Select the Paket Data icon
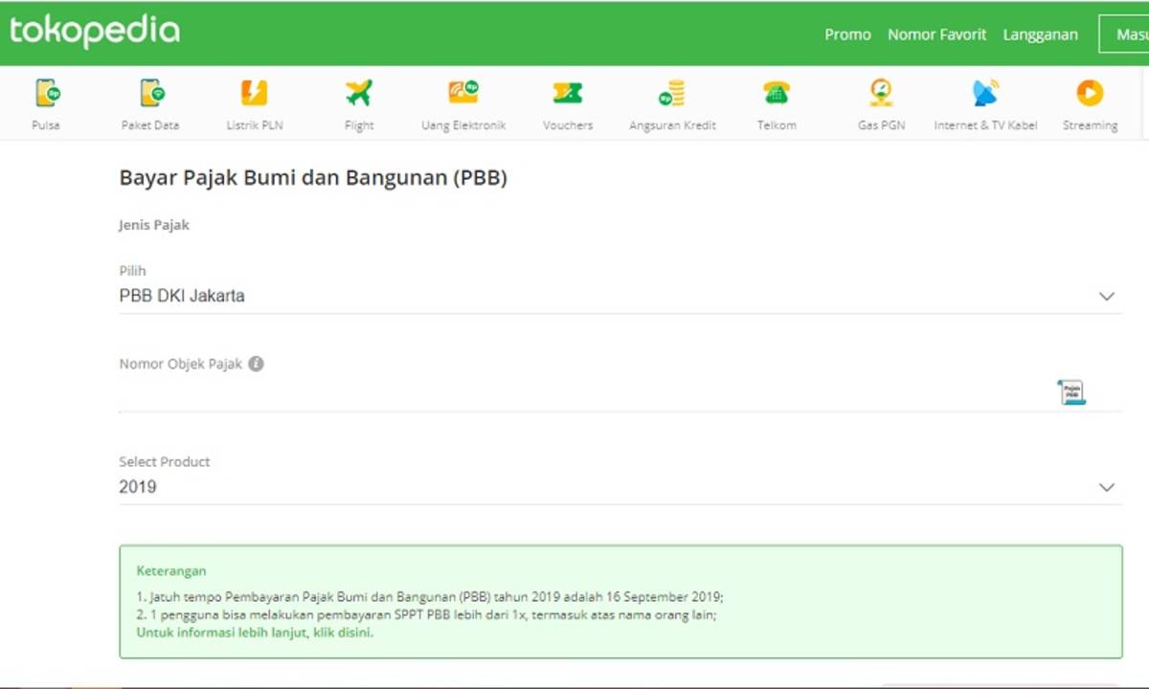Image resolution: width=1149 pixels, height=689 pixels. pos(150,94)
